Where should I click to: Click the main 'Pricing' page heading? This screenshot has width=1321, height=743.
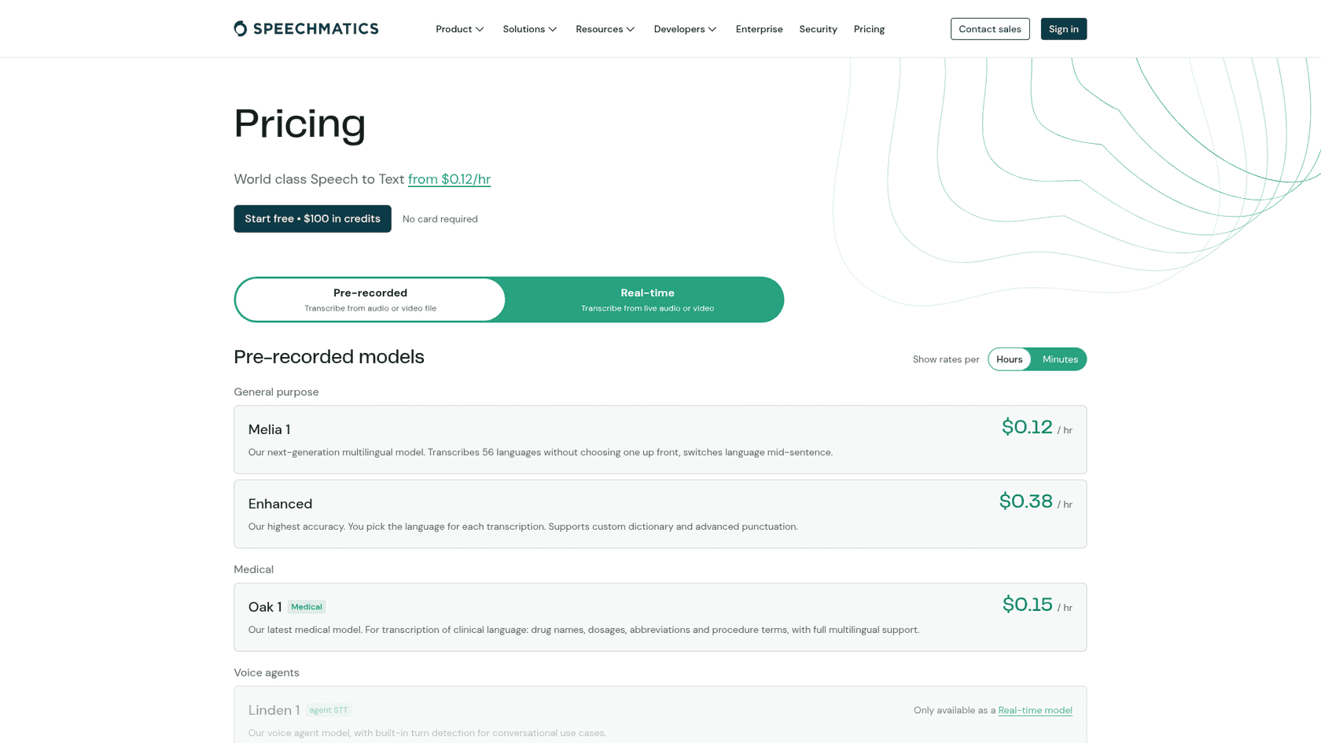click(300, 123)
